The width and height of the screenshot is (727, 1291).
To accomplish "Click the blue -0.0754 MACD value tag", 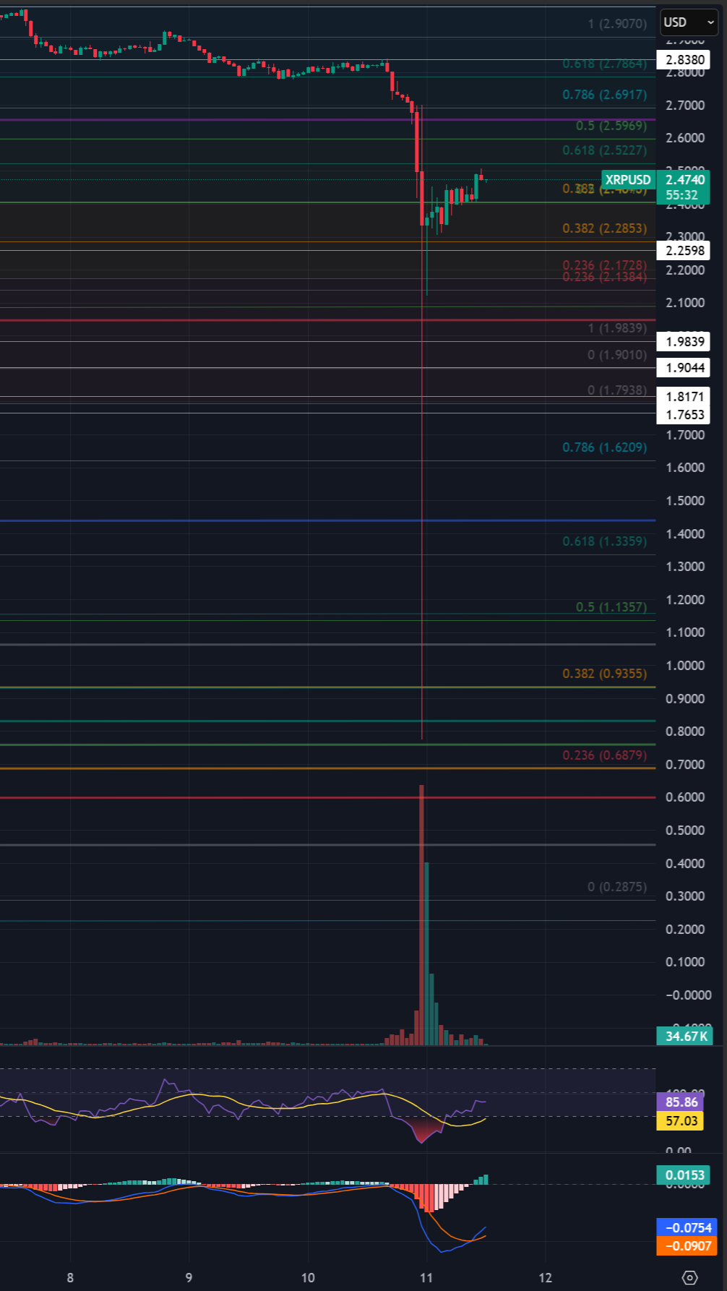I will click(687, 1228).
